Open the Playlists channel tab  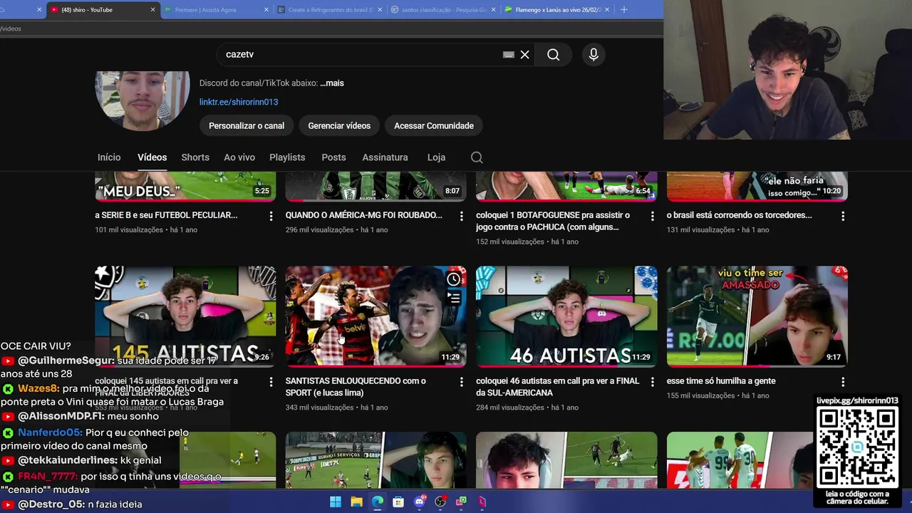click(287, 157)
